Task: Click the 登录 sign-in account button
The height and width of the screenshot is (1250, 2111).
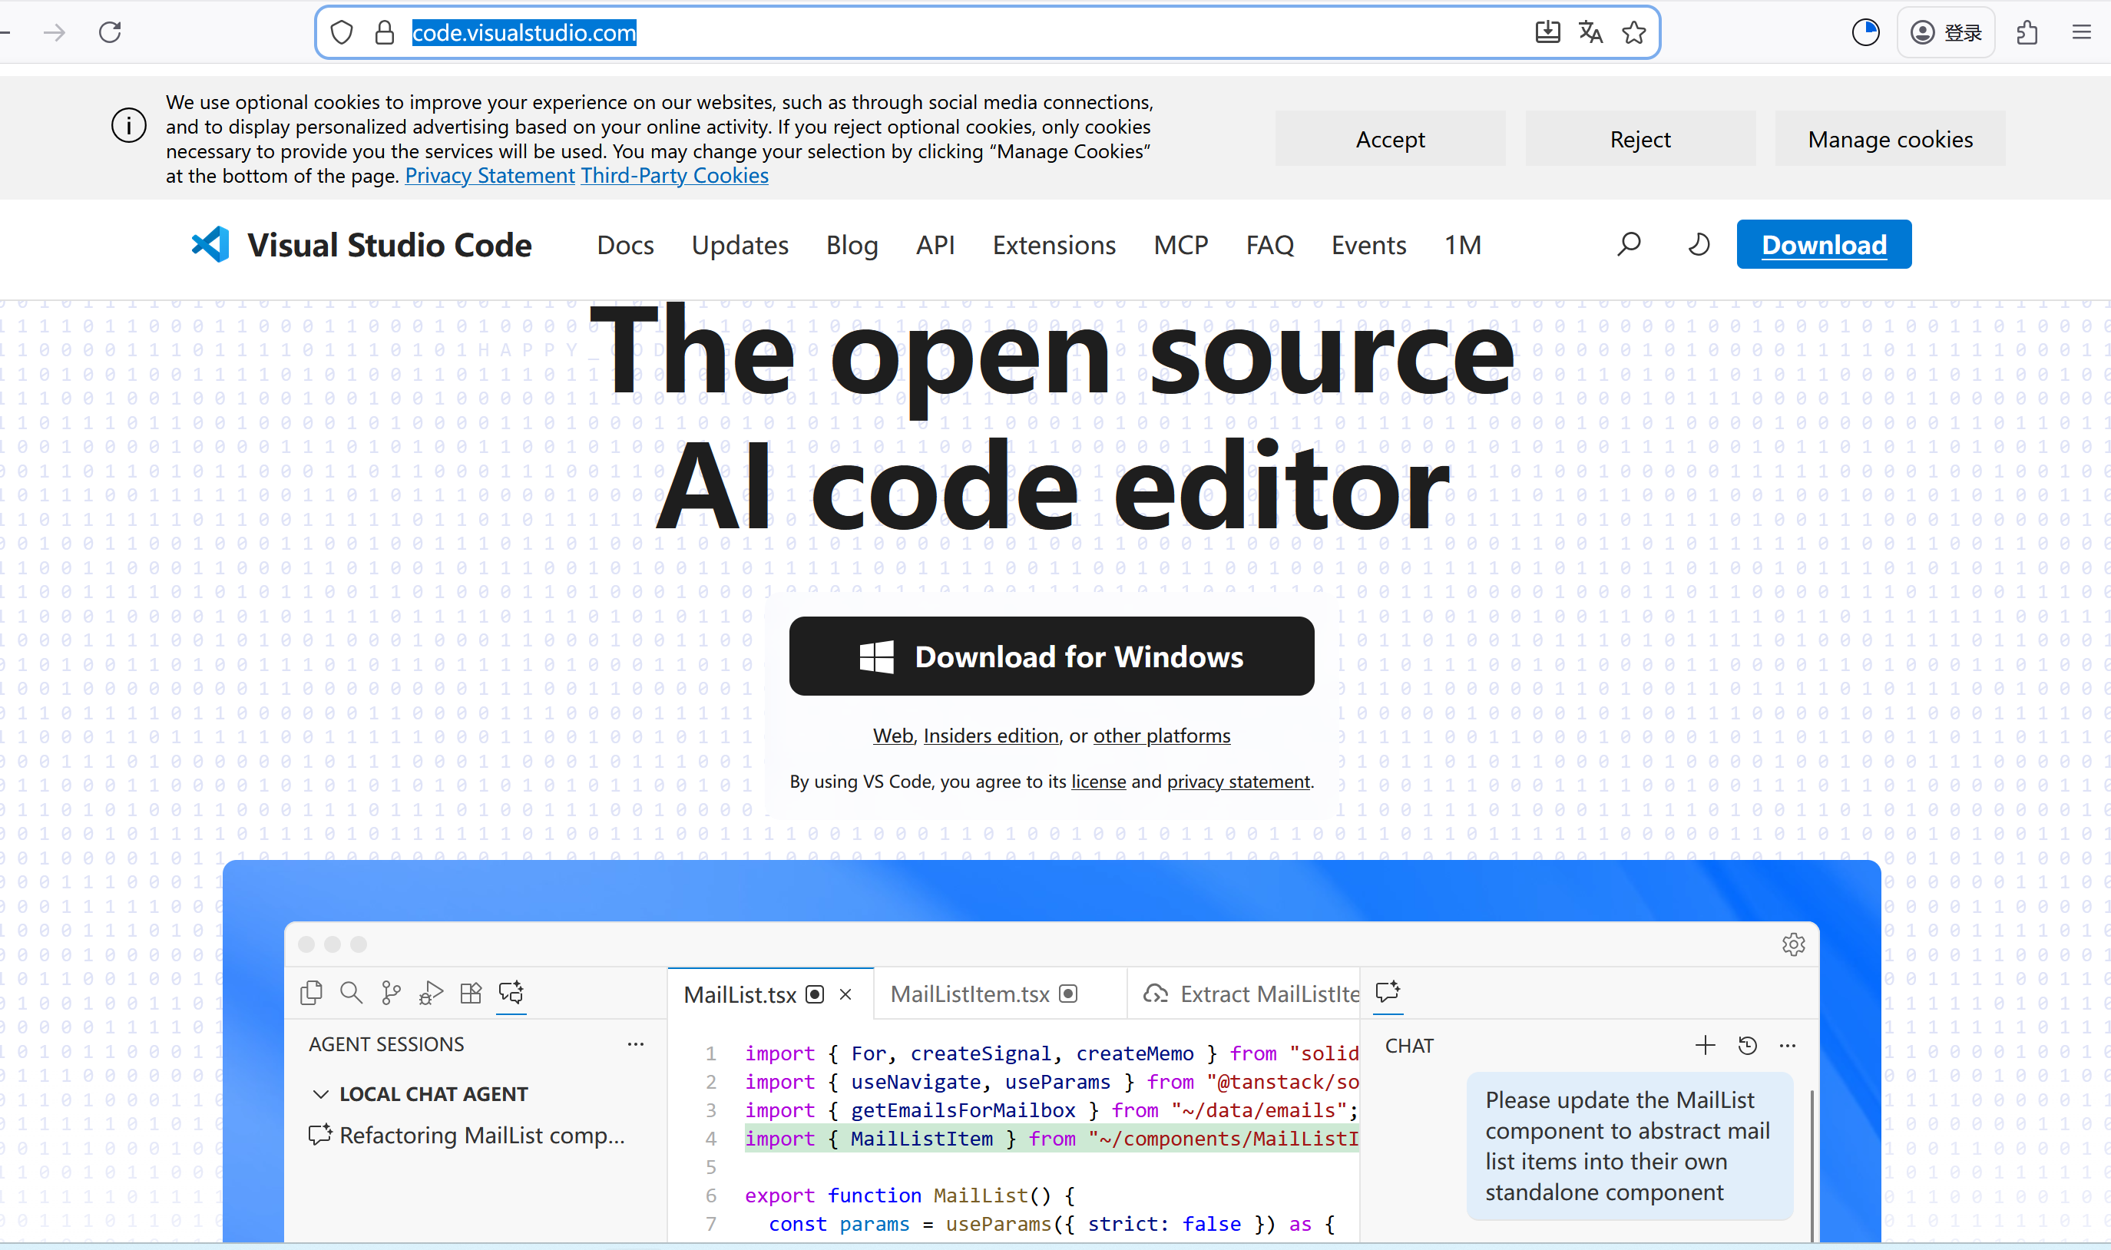Action: point(1946,33)
